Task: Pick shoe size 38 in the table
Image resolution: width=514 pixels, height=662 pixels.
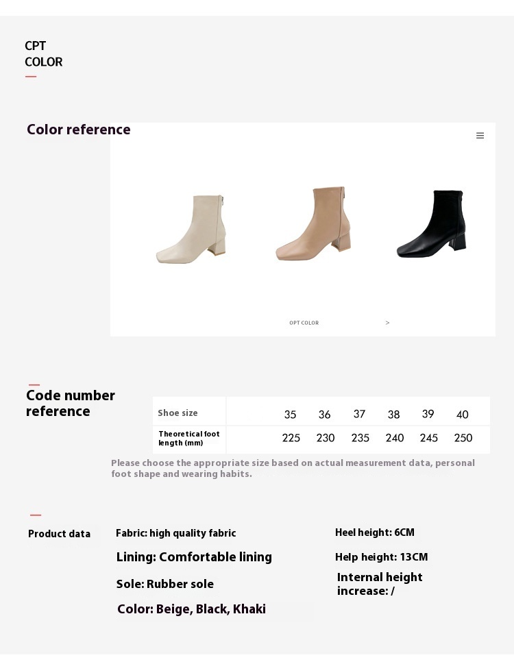Action: click(393, 415)
